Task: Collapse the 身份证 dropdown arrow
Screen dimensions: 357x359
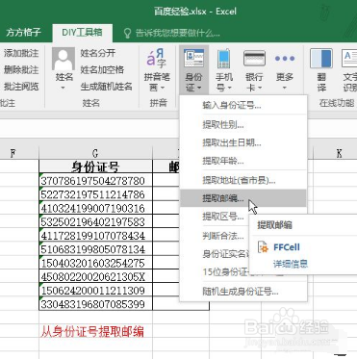Action: (199, 88)
